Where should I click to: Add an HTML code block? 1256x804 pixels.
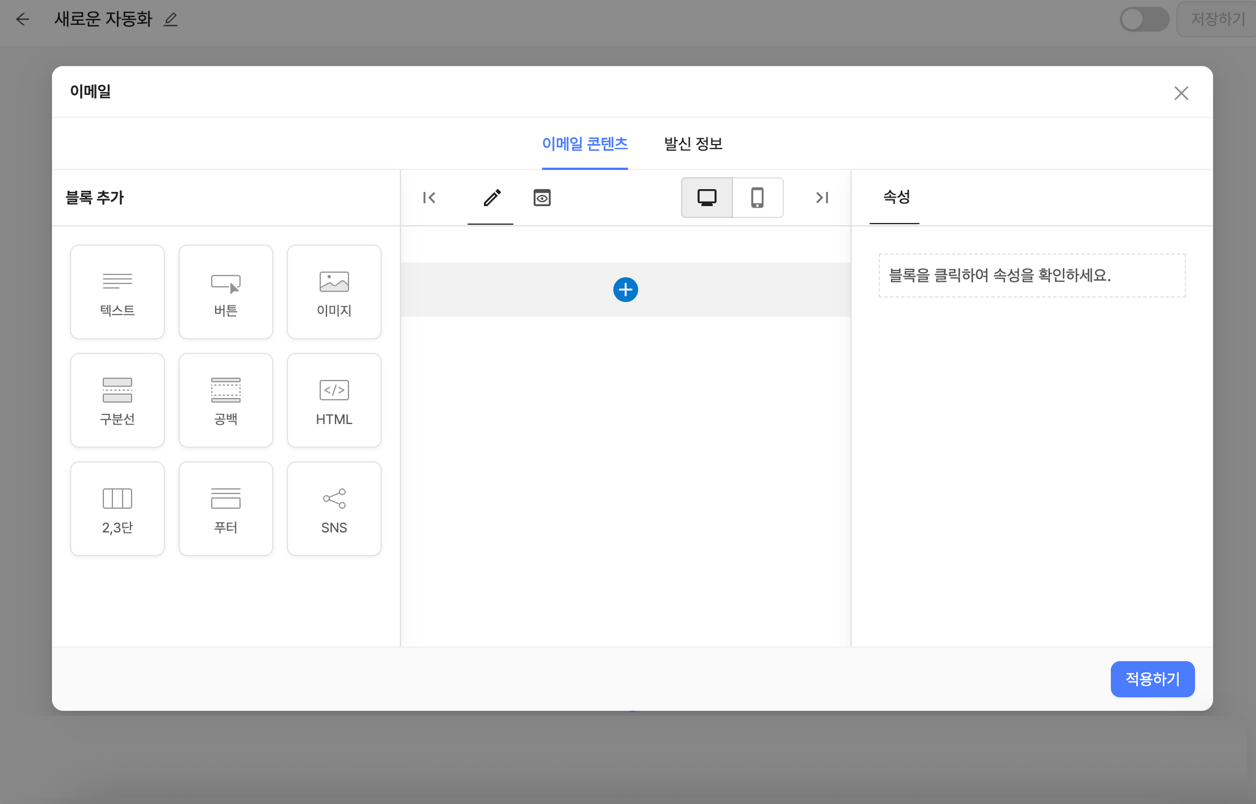tap(334, 400)
